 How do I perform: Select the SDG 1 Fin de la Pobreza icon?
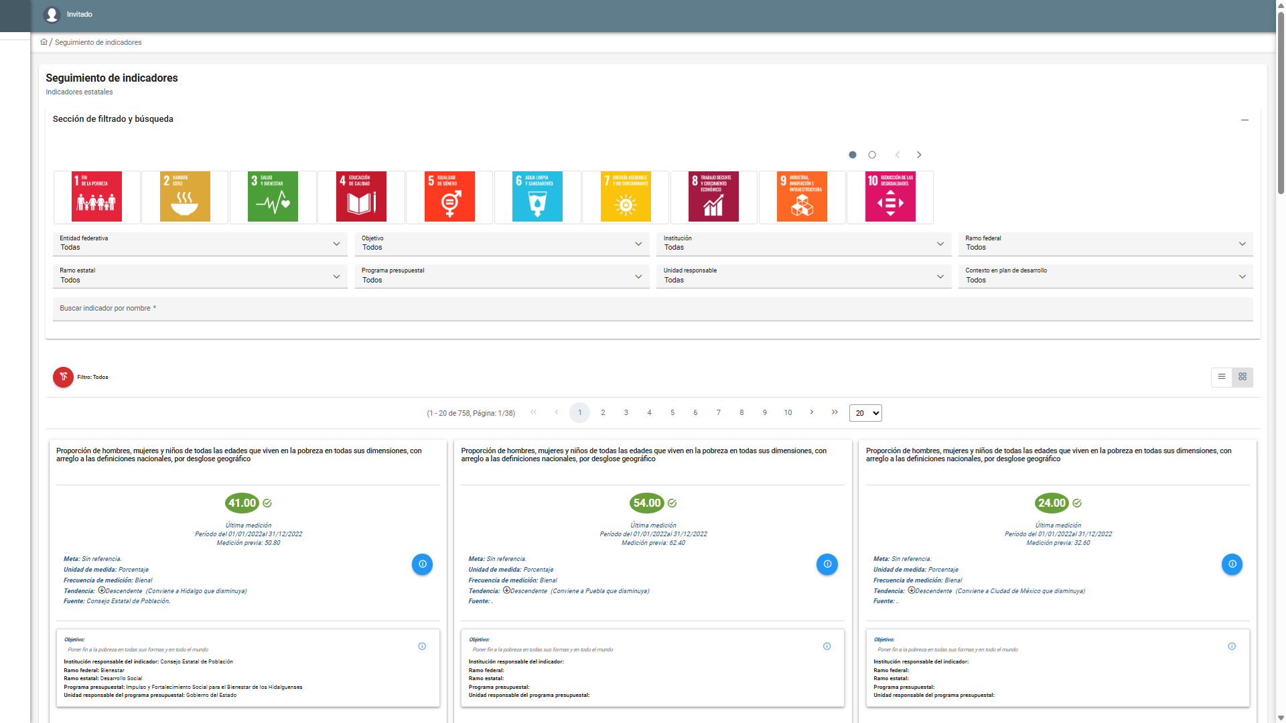pos(96,197)
